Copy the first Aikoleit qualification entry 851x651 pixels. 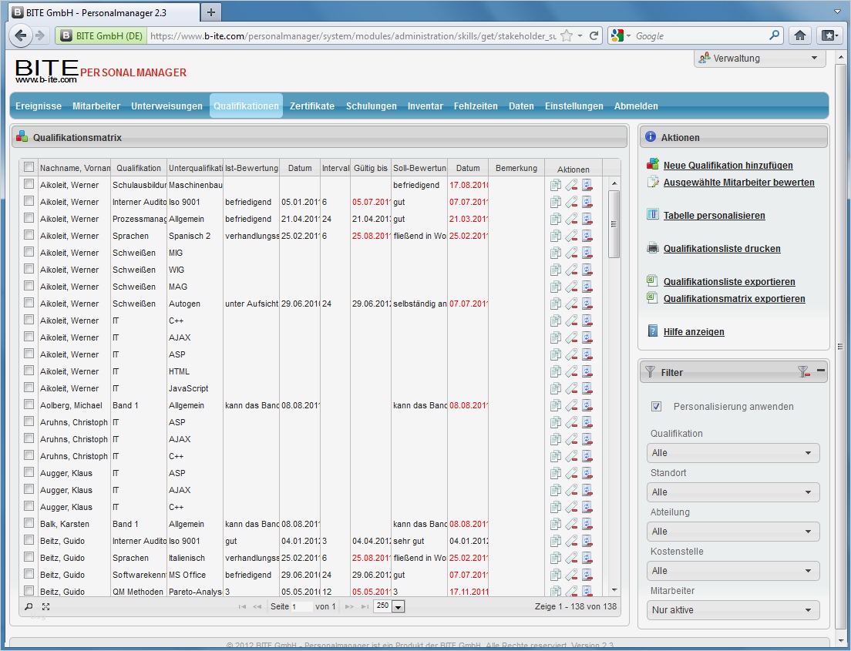(x=556, y=185)
